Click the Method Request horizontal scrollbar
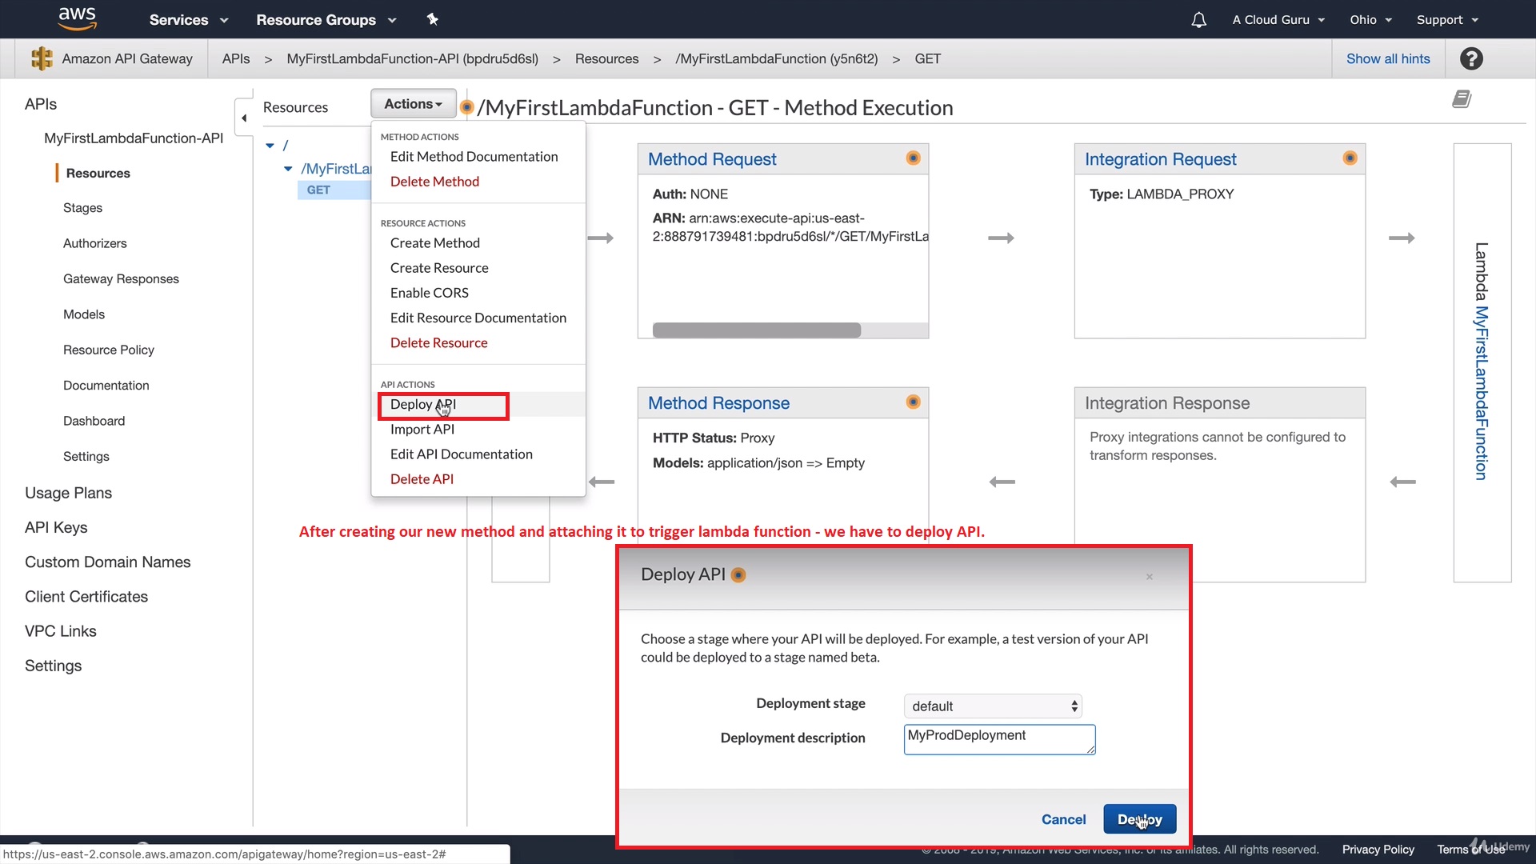 [756, 330]
